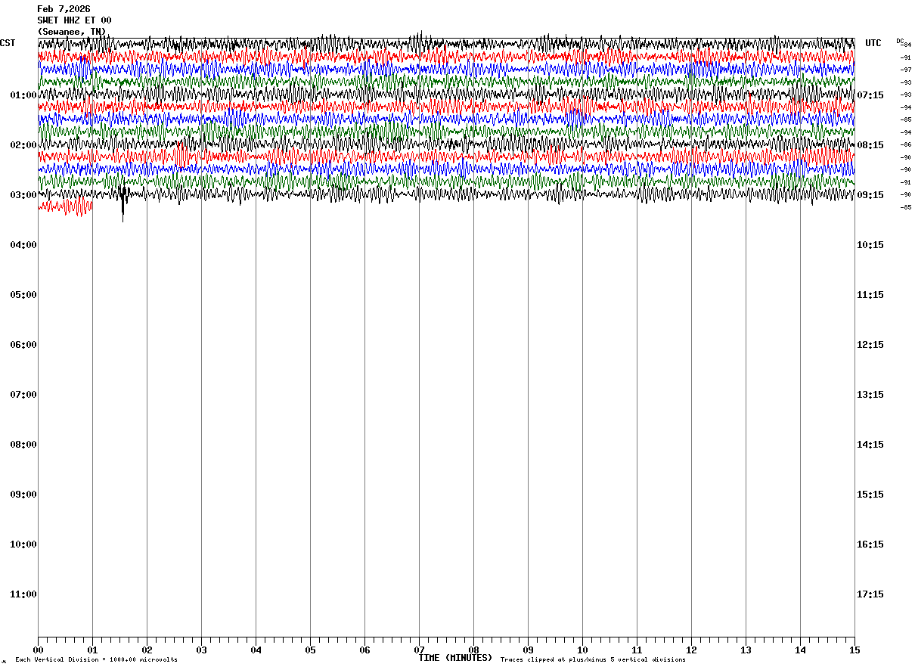Click the minute axis tick label '06'
This screenshot has width=915, height=670.
[x=364, y=650]
